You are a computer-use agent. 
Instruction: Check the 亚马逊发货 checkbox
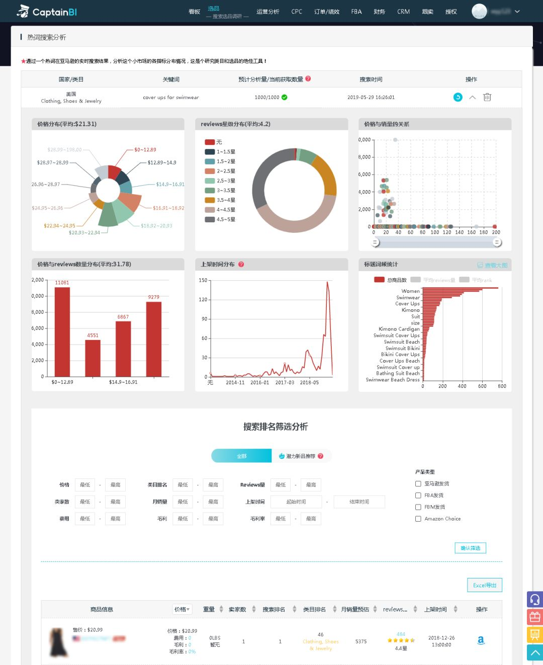[418, 484]
